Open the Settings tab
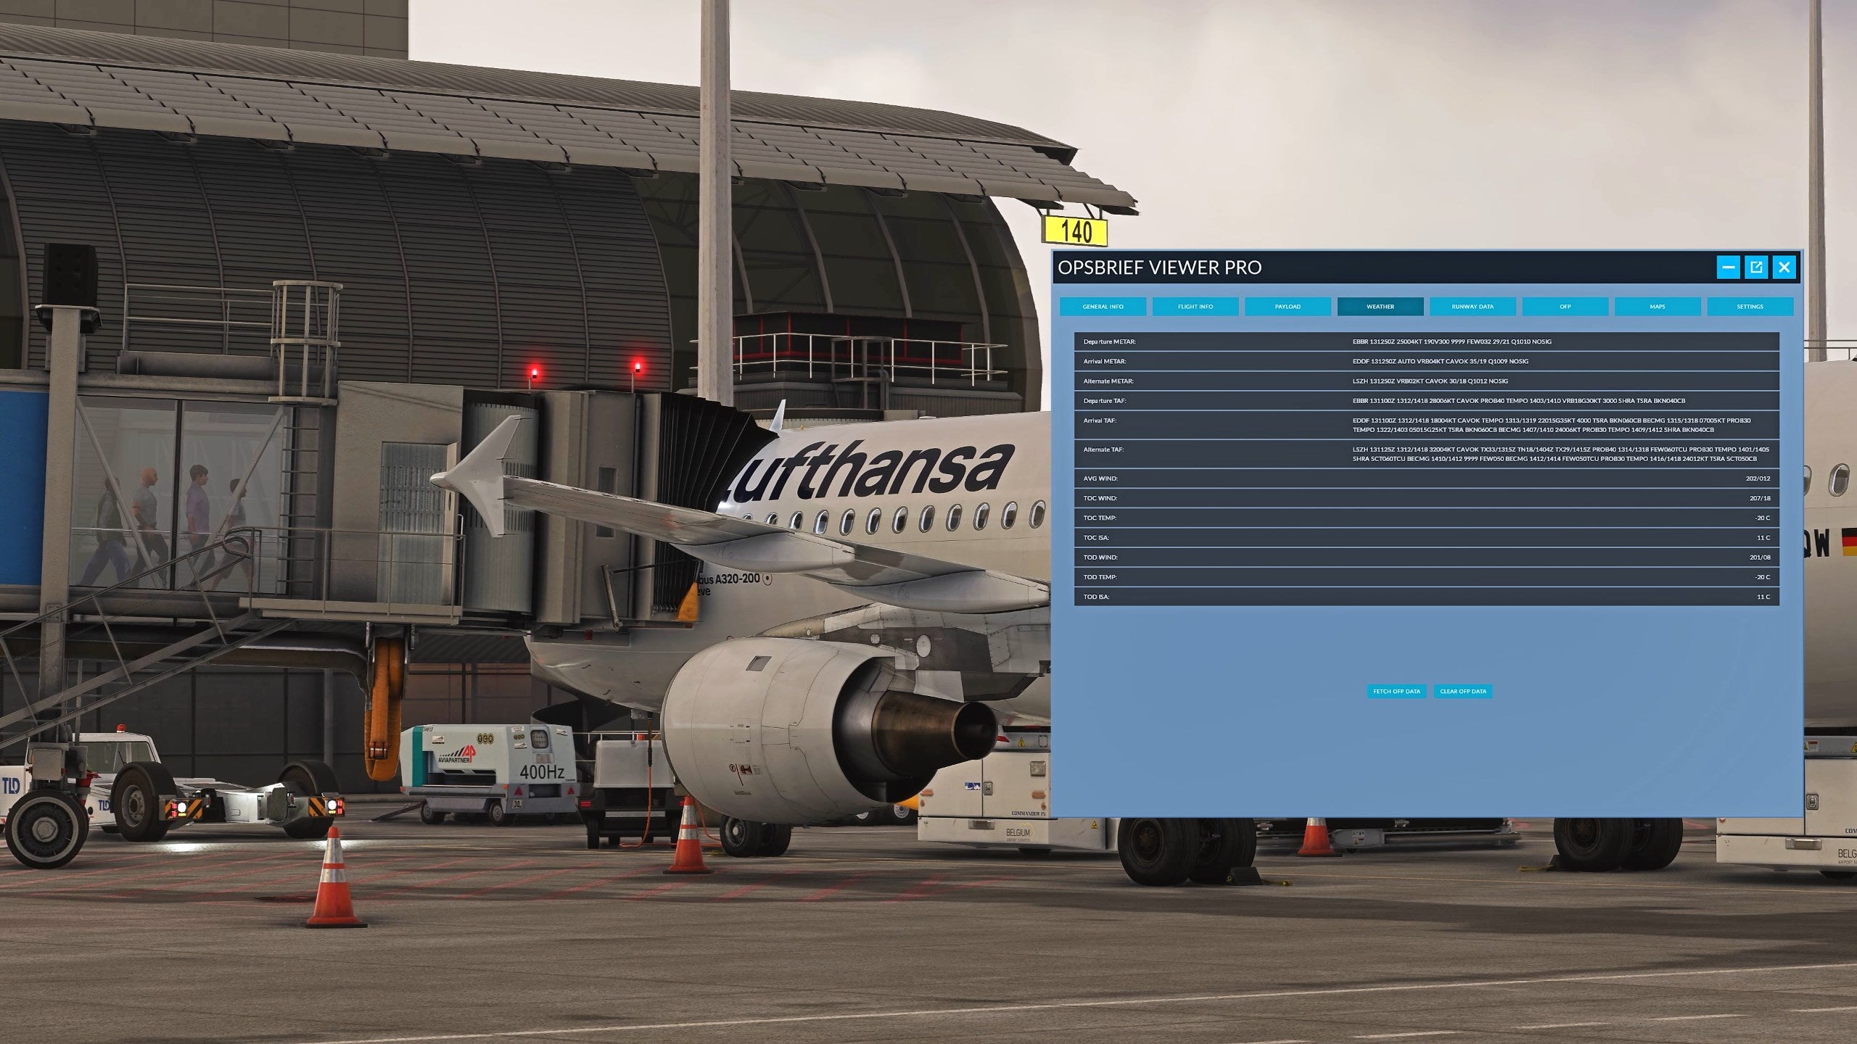This screenshot has width=1857, height=1044. [x=1750, y=307]
